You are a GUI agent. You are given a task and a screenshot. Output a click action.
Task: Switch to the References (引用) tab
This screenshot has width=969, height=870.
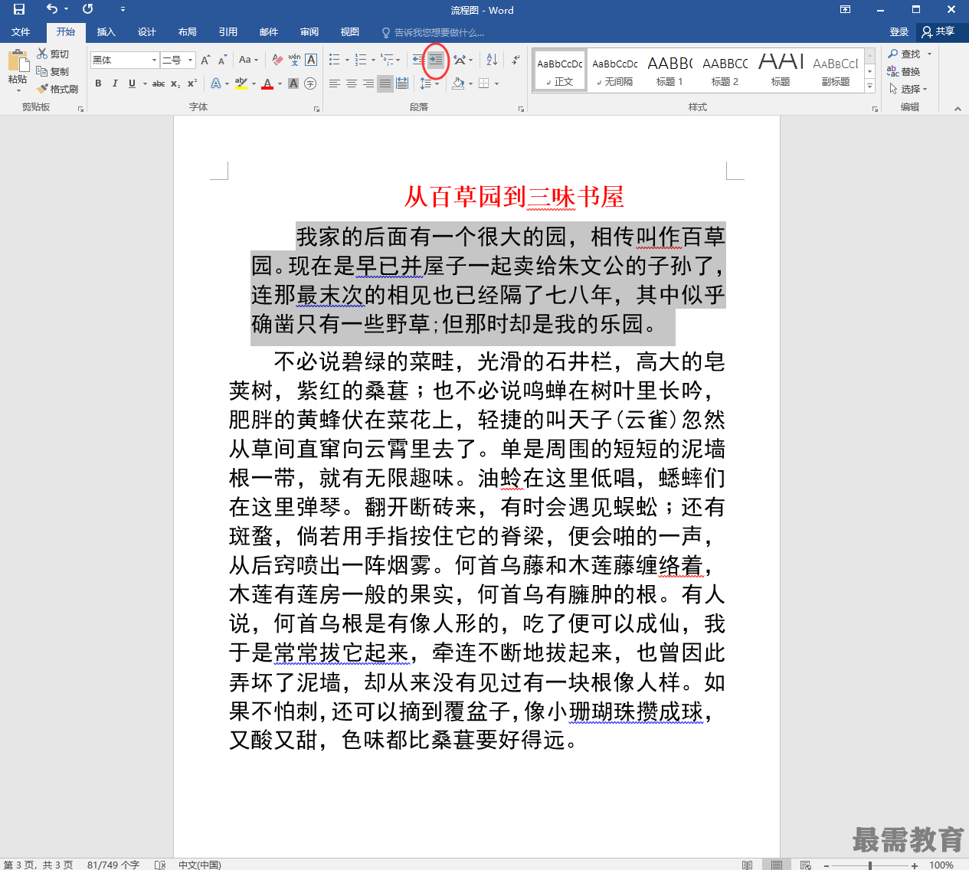[228, 32]
